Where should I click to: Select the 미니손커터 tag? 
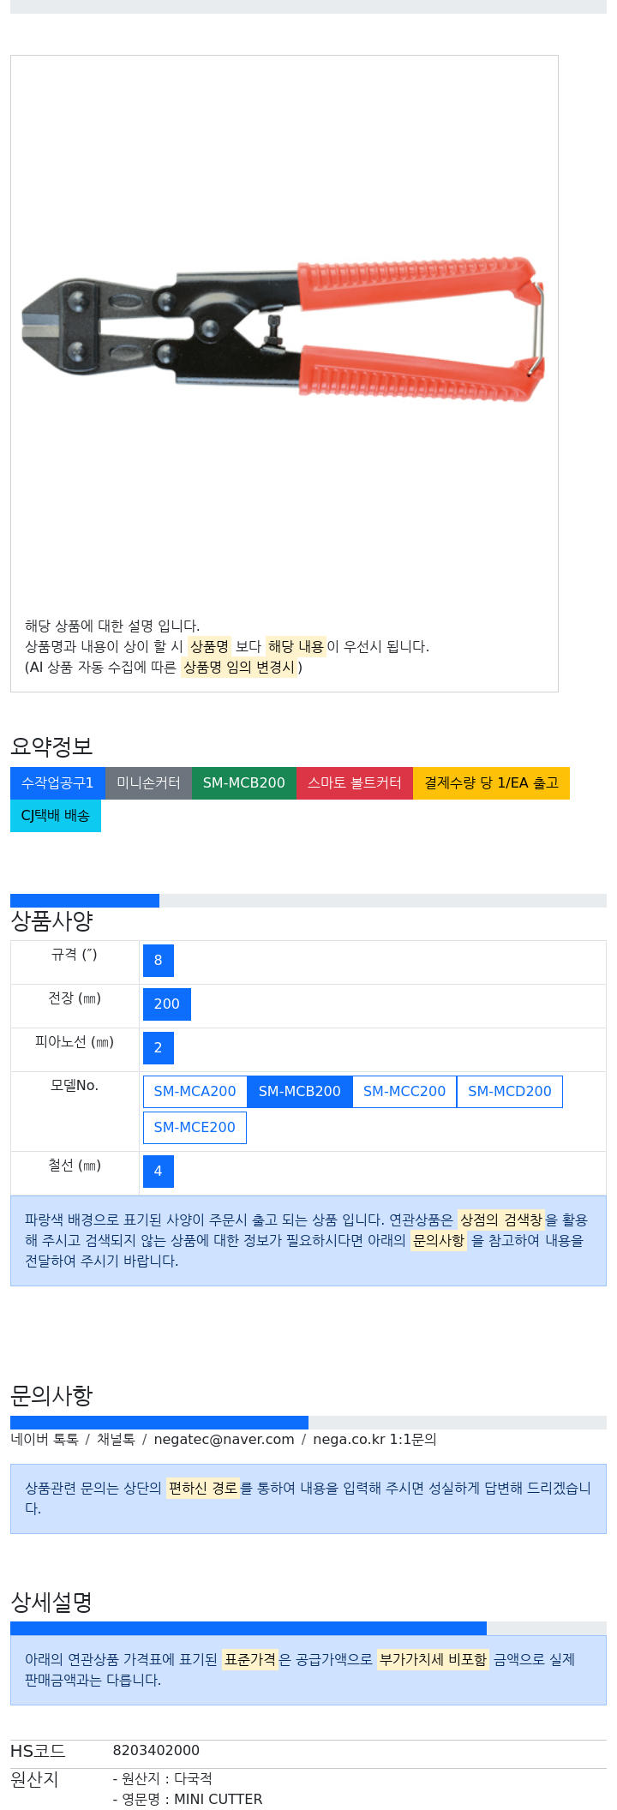148,783
